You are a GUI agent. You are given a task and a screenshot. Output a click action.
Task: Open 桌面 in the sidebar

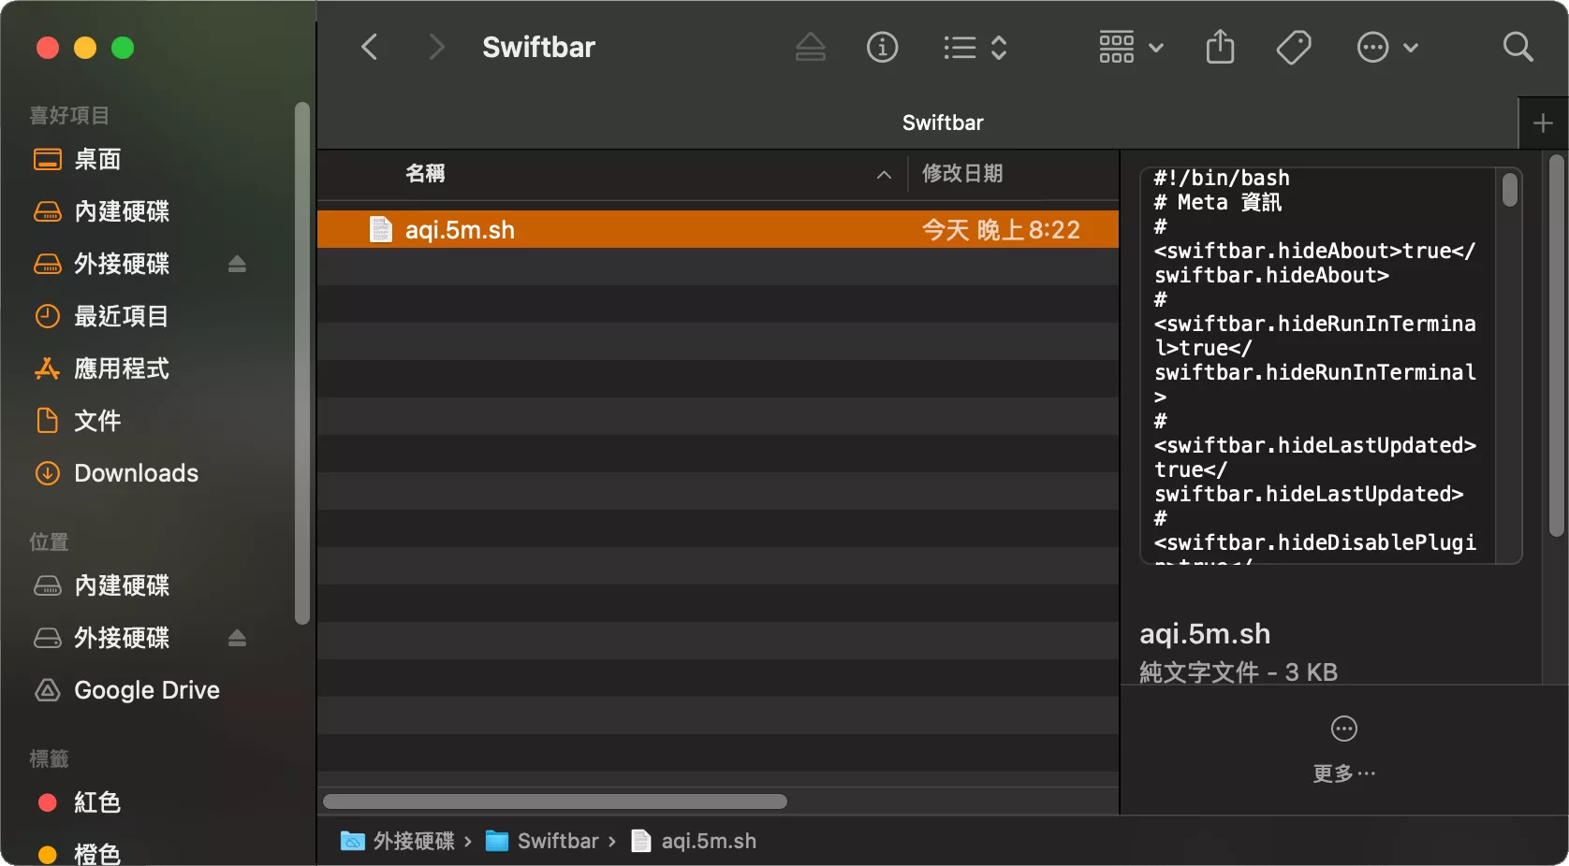tap(97, 159)
